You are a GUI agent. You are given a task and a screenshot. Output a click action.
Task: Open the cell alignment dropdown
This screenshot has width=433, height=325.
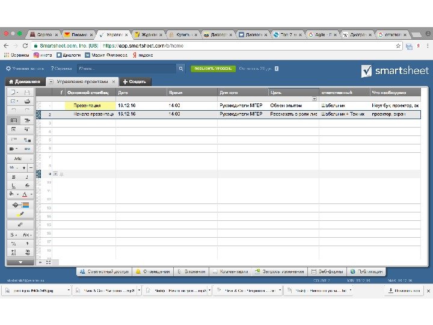coord(13,149)
